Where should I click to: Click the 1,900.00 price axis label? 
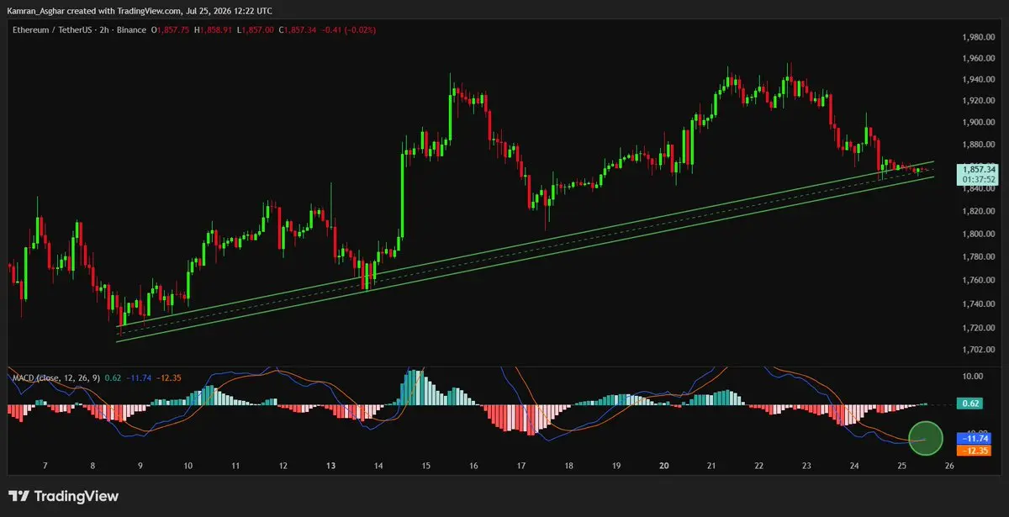[979, 122]
